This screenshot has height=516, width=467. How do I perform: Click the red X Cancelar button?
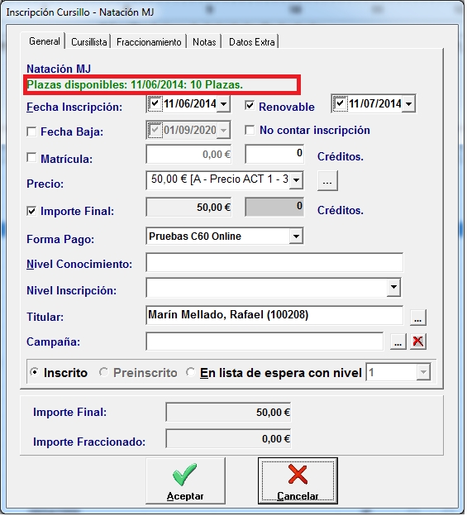(x=298, y=481)
